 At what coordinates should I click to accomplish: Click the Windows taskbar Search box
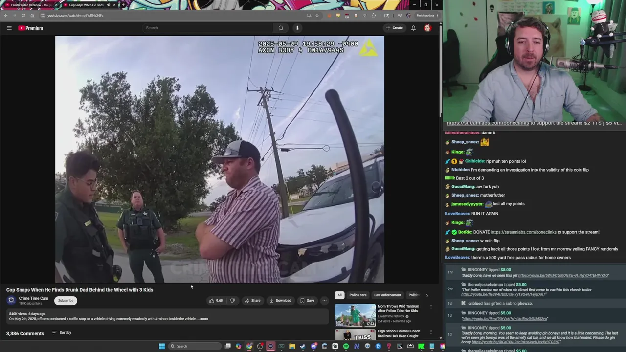pos(195,346)
